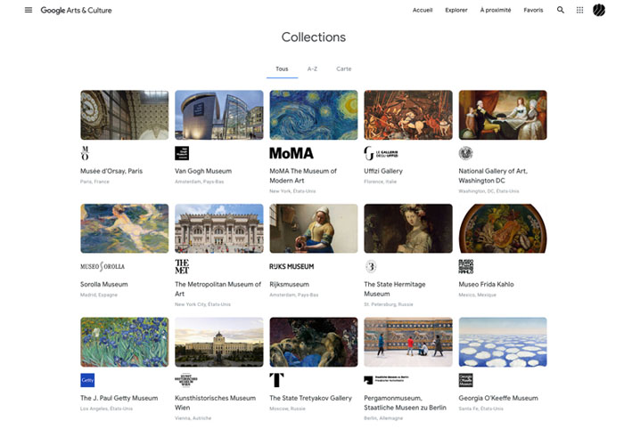Click the Georgia O'Keeffe Museum logo
Screen dimensions: 632x429
click(465, 380)
